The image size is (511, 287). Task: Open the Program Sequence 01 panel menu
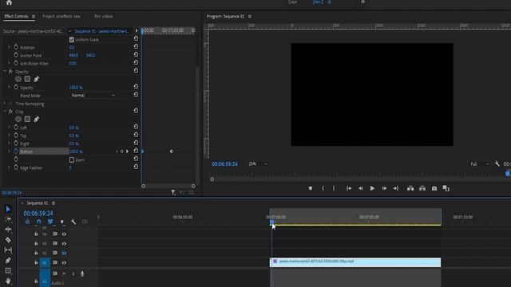click(250, 16)
